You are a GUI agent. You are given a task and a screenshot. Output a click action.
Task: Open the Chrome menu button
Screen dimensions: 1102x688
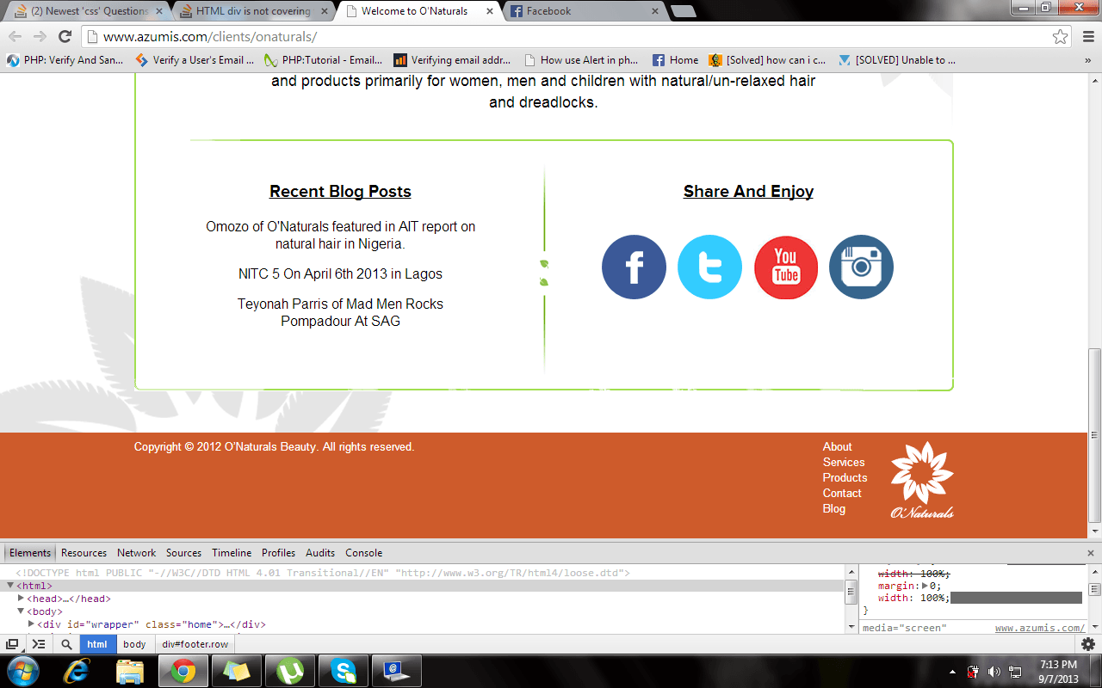pyautogui.click(x=1087, y=36)
